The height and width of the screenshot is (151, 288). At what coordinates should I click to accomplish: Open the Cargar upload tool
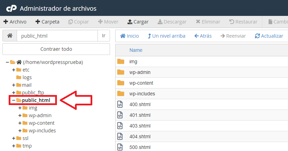[138, 22]
